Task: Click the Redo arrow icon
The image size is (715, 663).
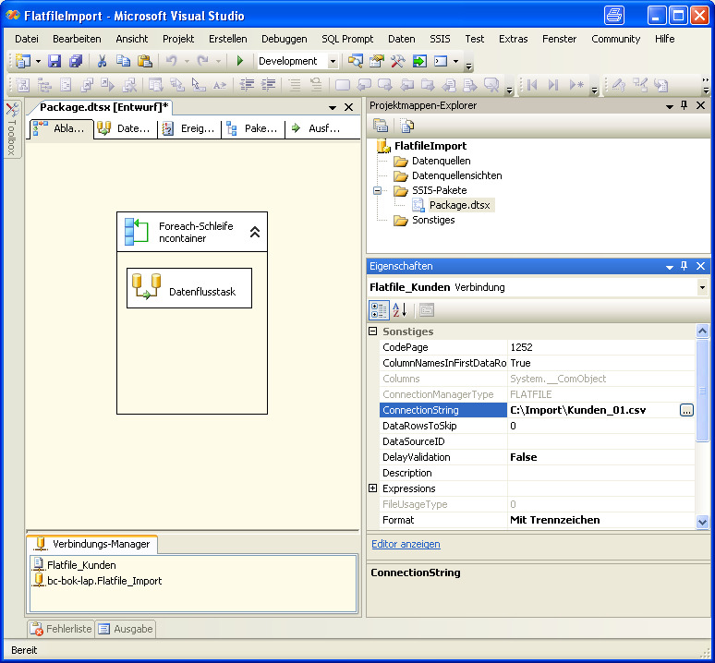Action: pos(203,61)
